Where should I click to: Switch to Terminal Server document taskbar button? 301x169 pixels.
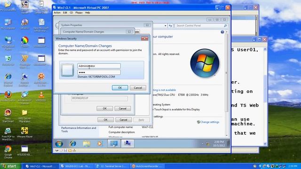click(x=112, y=166)
